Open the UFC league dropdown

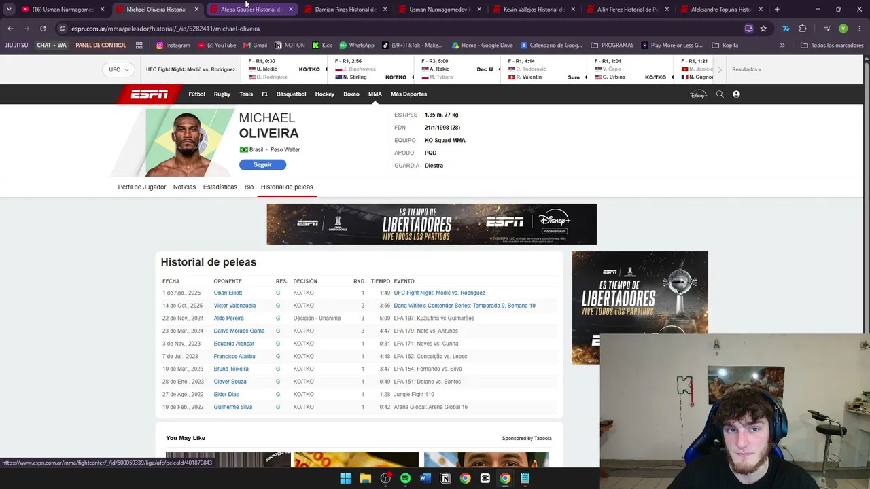click(118, 69)
